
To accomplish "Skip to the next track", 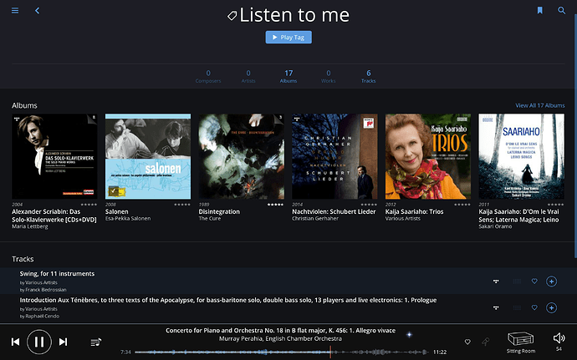I will (x=63, y=342).
